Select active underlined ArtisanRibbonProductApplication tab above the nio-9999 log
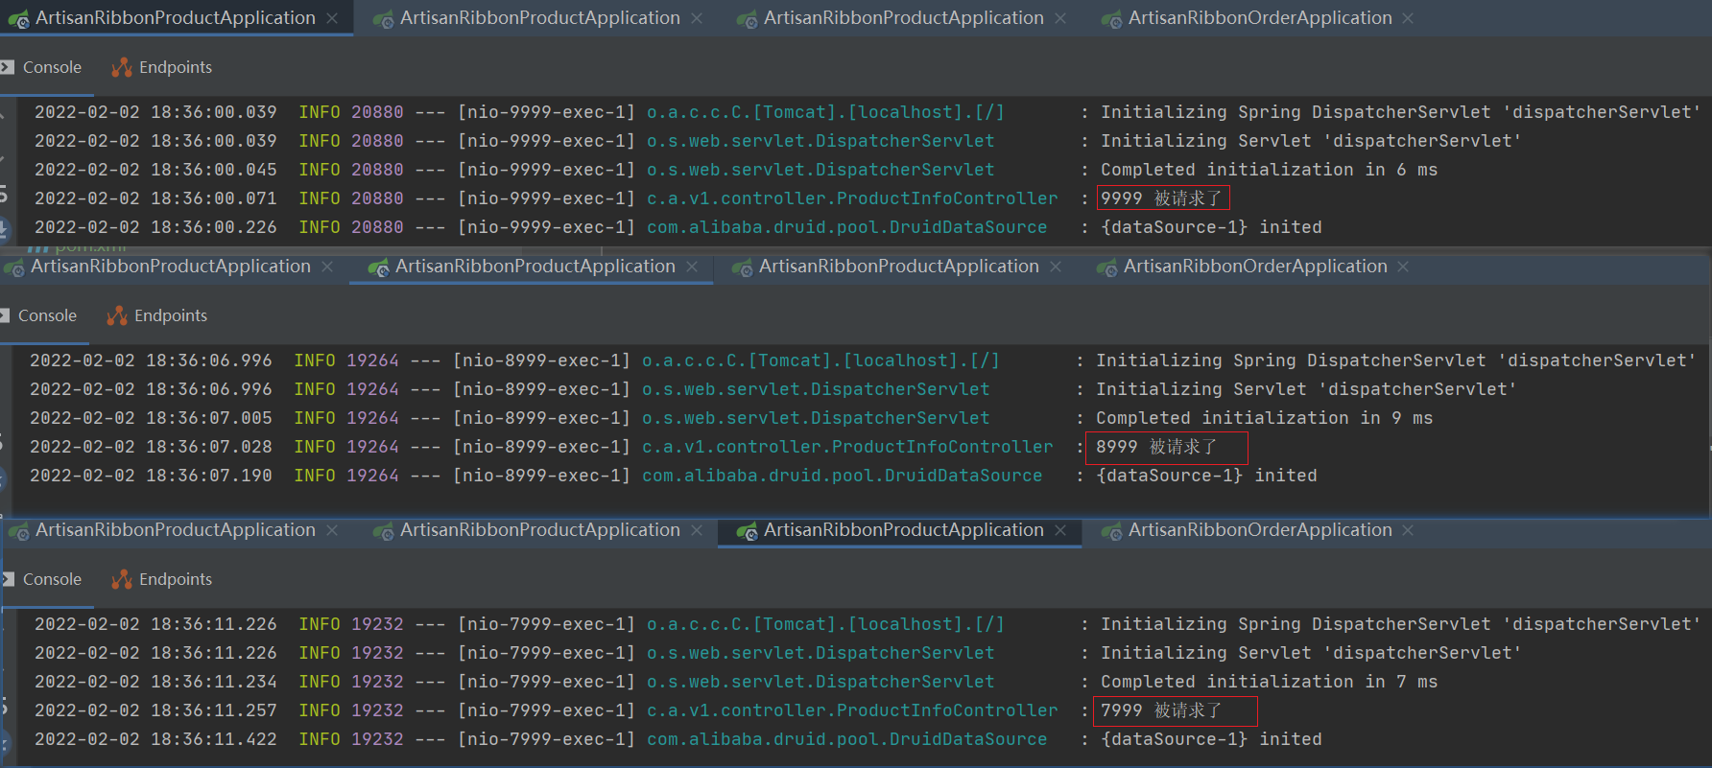 175,17
